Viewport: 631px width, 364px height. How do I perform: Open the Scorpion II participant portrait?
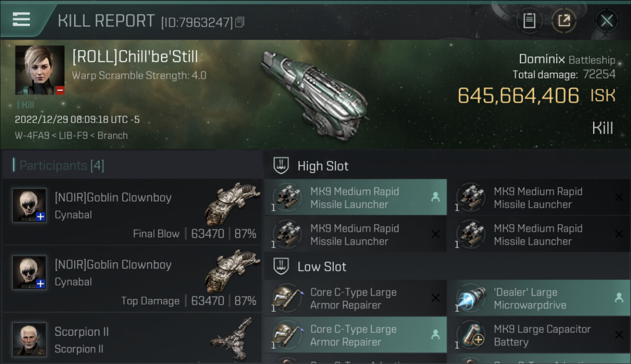point(30,339)
